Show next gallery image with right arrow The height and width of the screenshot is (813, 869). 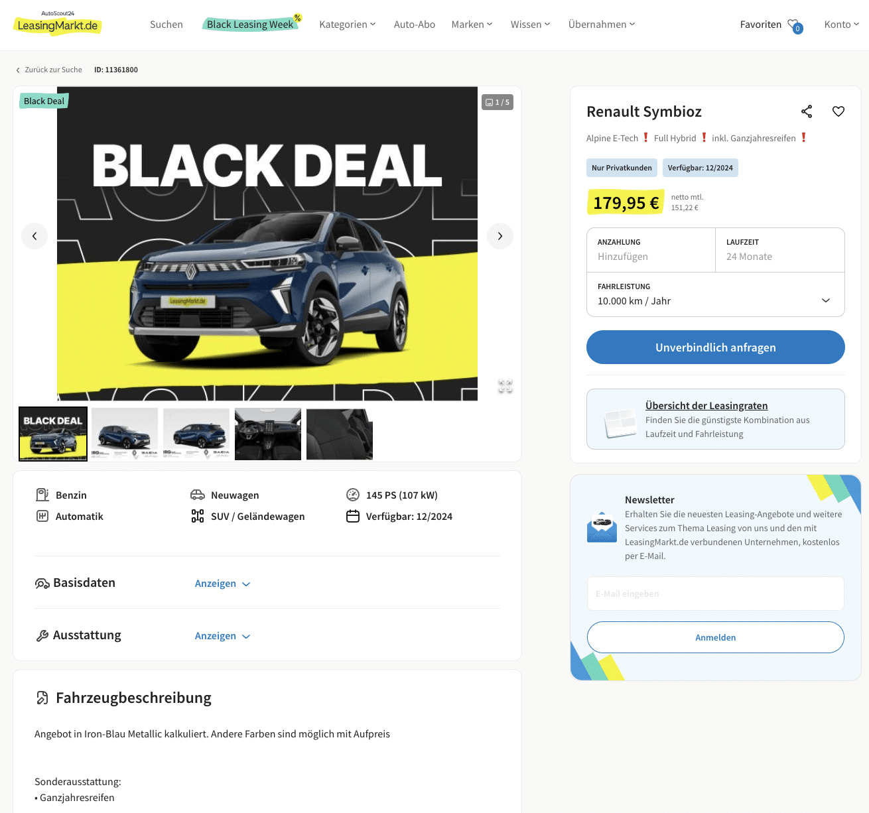point(500,236)
